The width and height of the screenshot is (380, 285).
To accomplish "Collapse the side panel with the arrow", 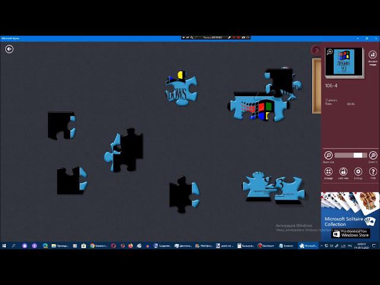I will (315, 50).
